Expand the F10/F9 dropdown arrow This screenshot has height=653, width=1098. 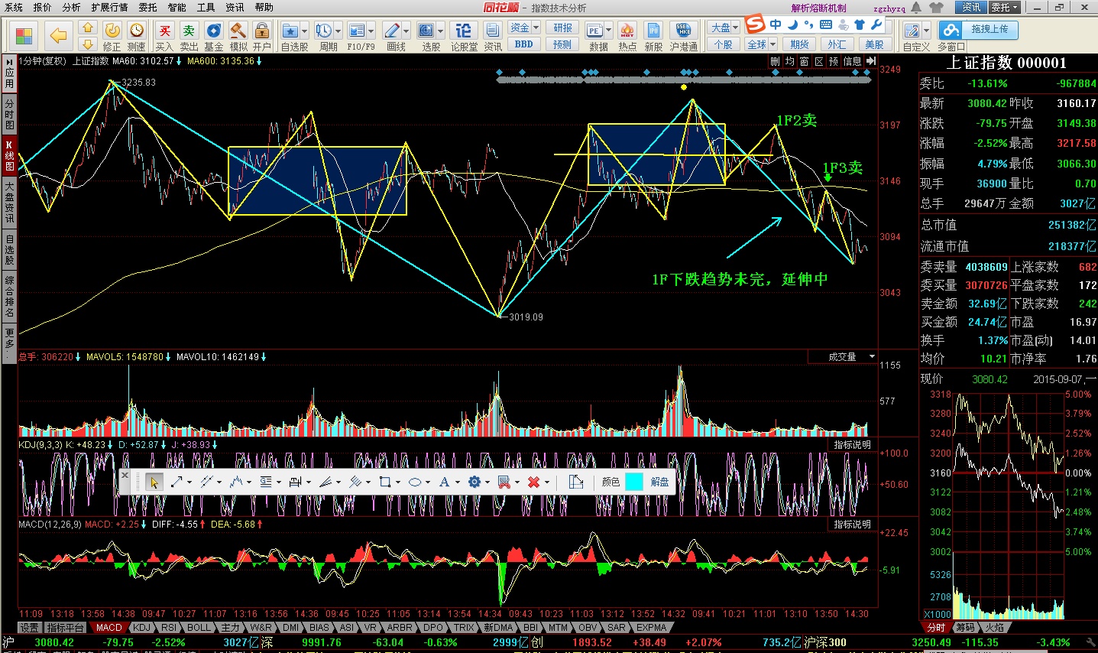(x=371, y=31)
